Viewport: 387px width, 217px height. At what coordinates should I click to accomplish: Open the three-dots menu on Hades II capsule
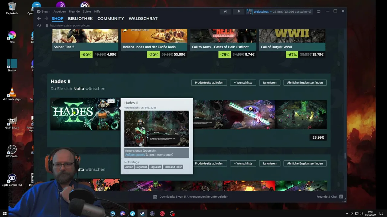(111, 101)
